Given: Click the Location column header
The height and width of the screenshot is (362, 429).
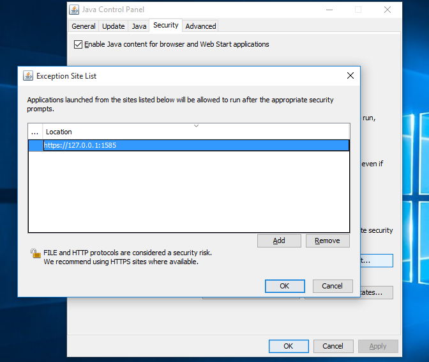Looking at the screenshot, I should pyautogui.click(x=196, y=132).
